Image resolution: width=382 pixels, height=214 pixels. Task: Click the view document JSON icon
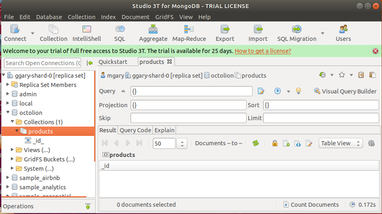click(298, 143)
